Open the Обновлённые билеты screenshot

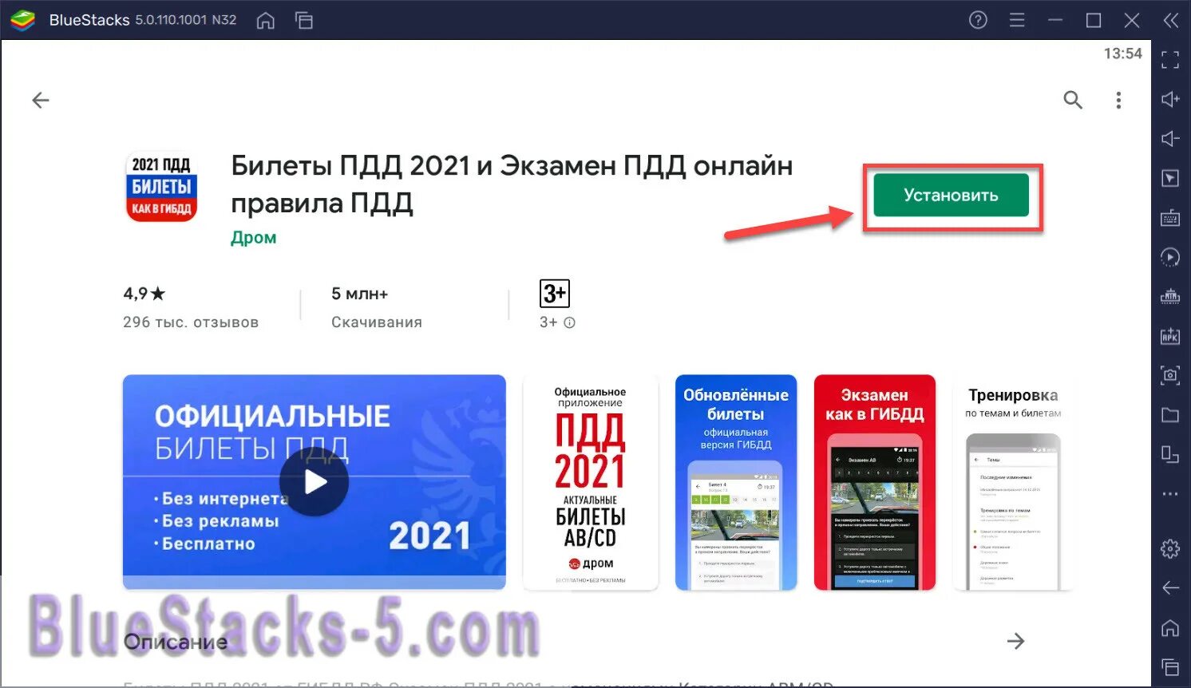[736, 483]
